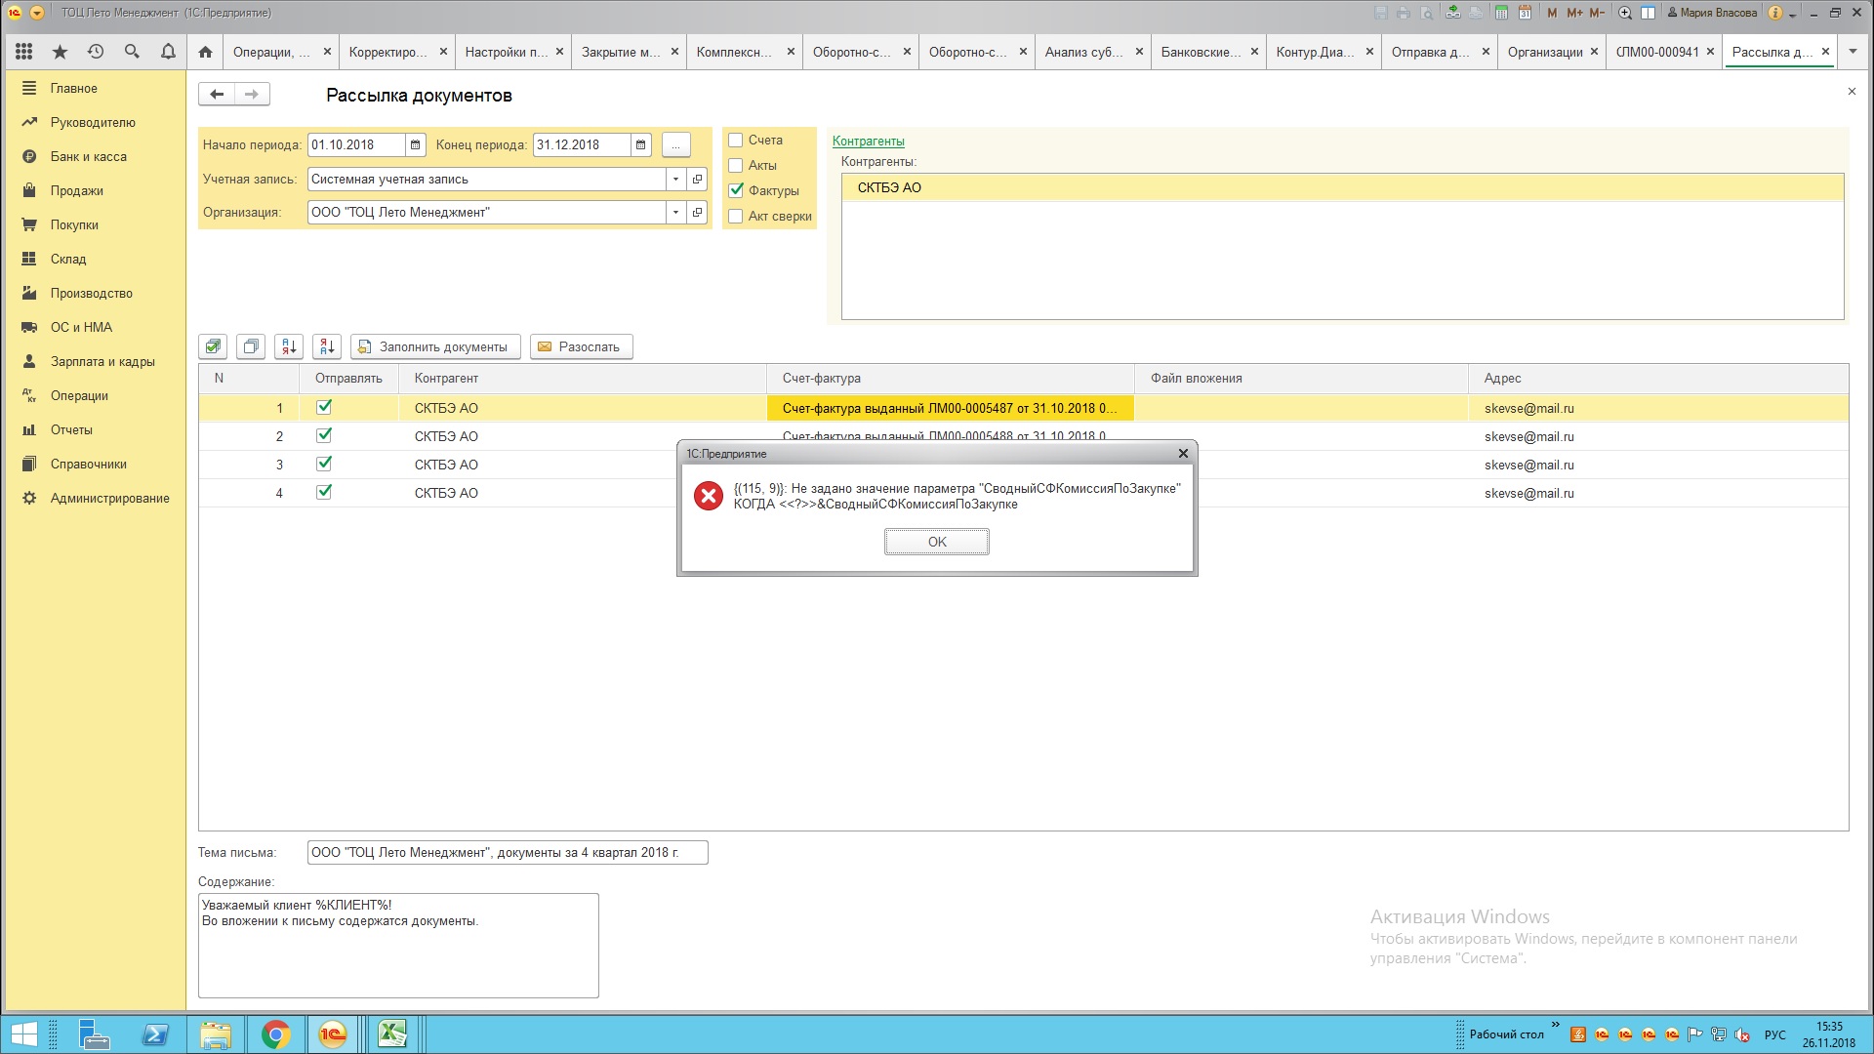Enable the Акты checkbox

pos(736,166)
